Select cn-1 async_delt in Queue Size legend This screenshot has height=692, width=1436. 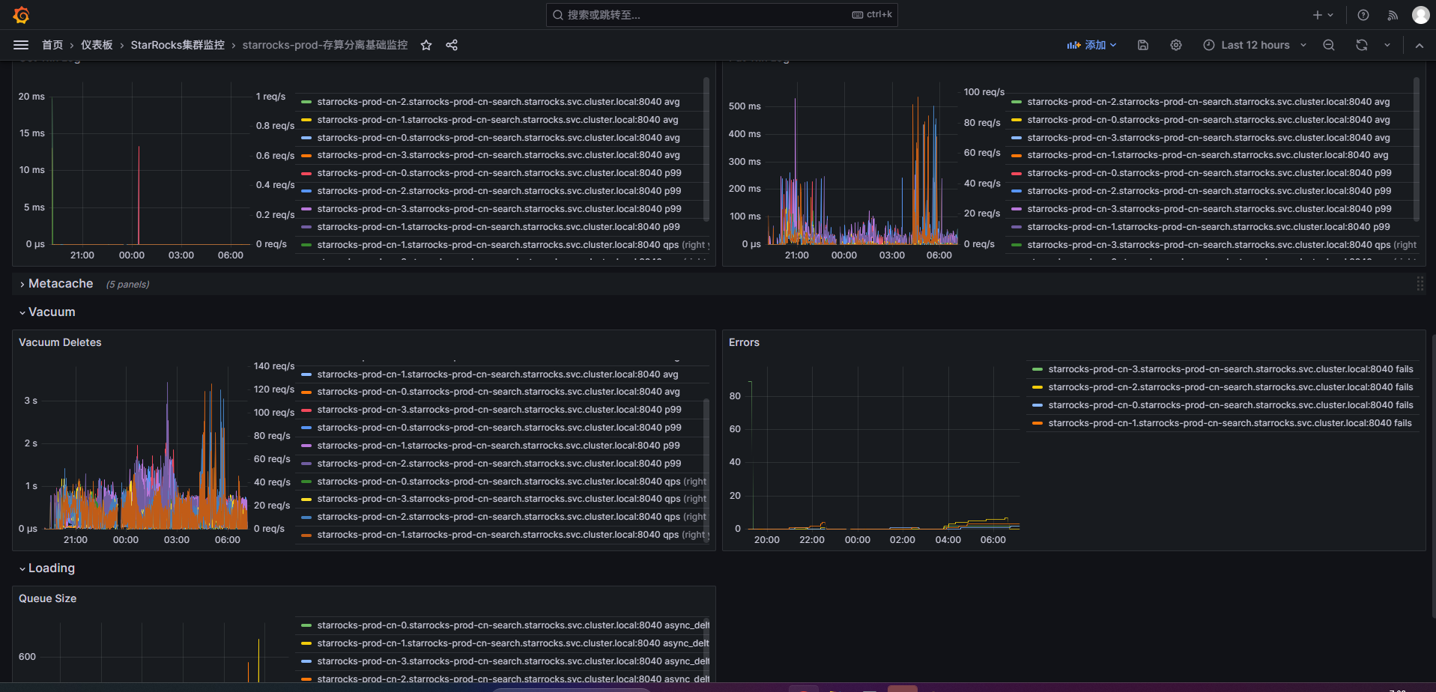click(513, 643)
